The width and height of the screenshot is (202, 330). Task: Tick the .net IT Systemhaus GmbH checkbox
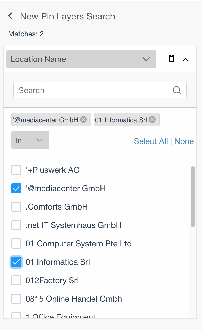(x=16, y=225)
